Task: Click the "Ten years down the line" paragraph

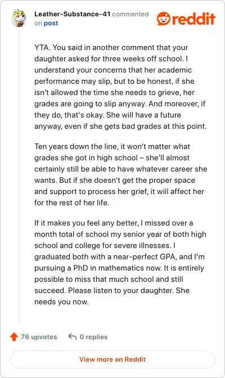Action: 120,174
